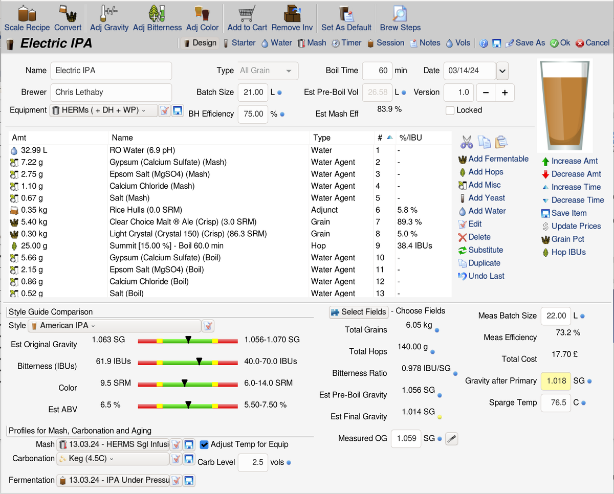This screenshot has height=494, width=614.
Task: Uncheck Adjust Temp for Equip
Action: 204,444
